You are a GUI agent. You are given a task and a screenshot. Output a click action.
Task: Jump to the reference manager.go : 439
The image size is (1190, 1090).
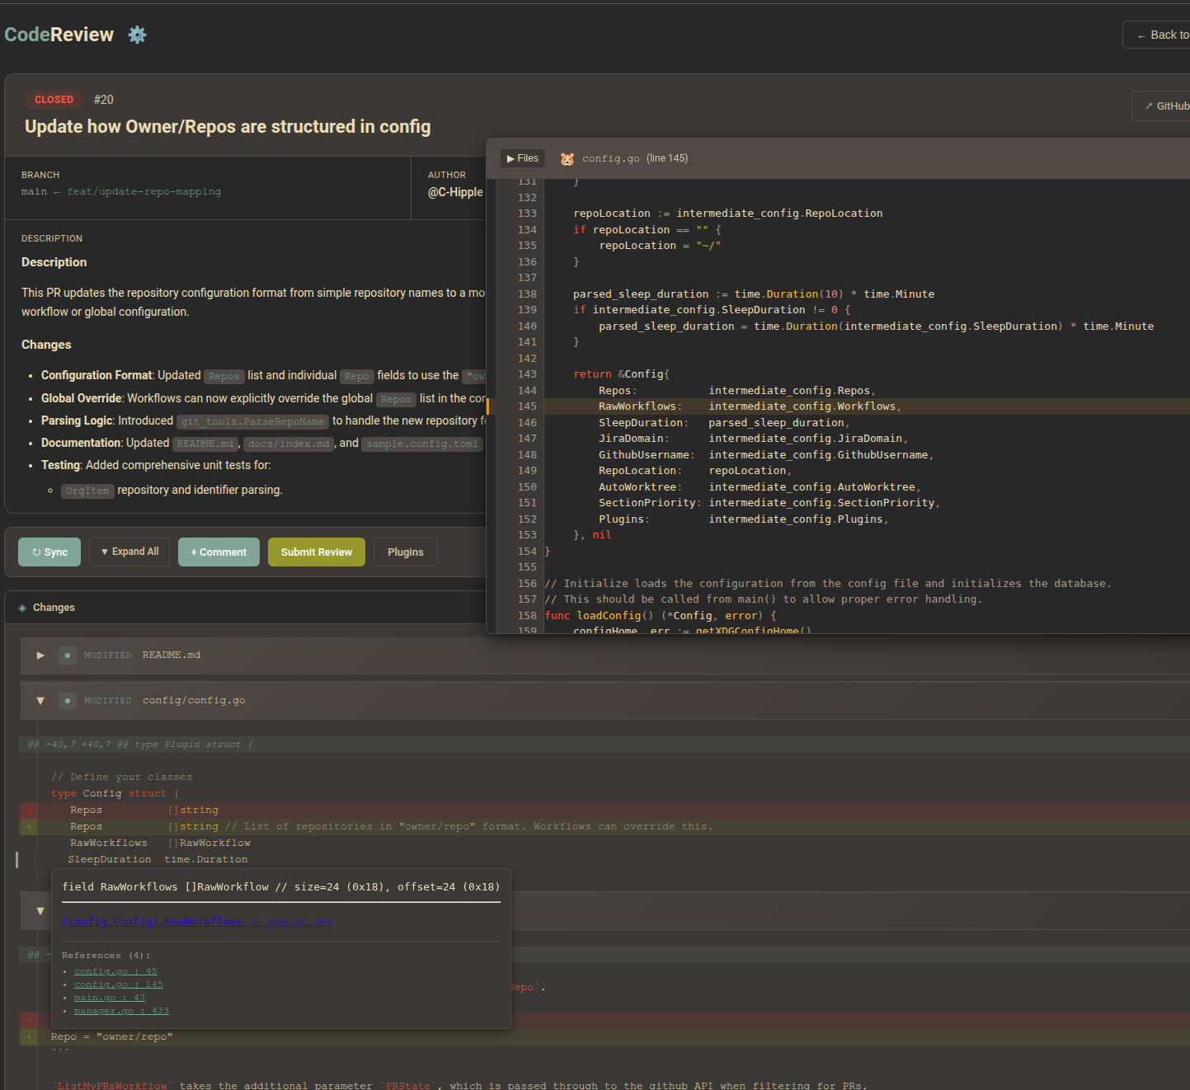[x=121, y=1011]
